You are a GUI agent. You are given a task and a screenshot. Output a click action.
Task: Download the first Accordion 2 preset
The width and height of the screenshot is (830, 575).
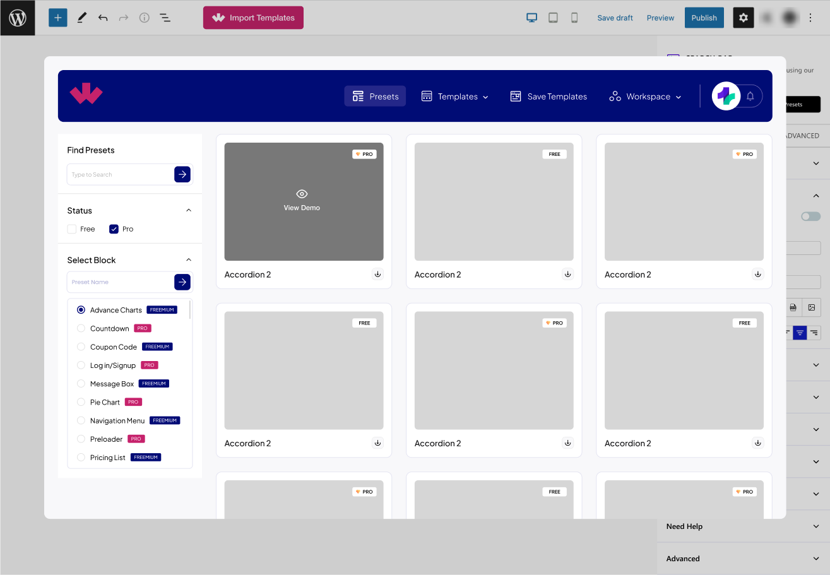(377, 274)
